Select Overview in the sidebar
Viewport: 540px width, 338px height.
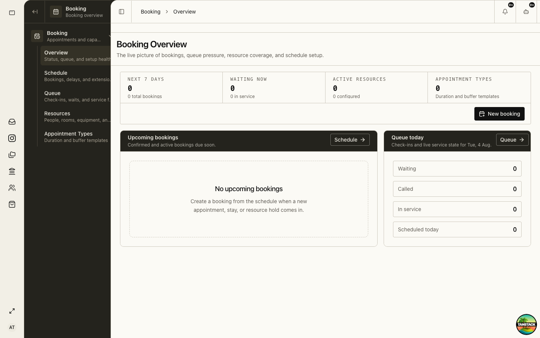click(x=76, y=56)
